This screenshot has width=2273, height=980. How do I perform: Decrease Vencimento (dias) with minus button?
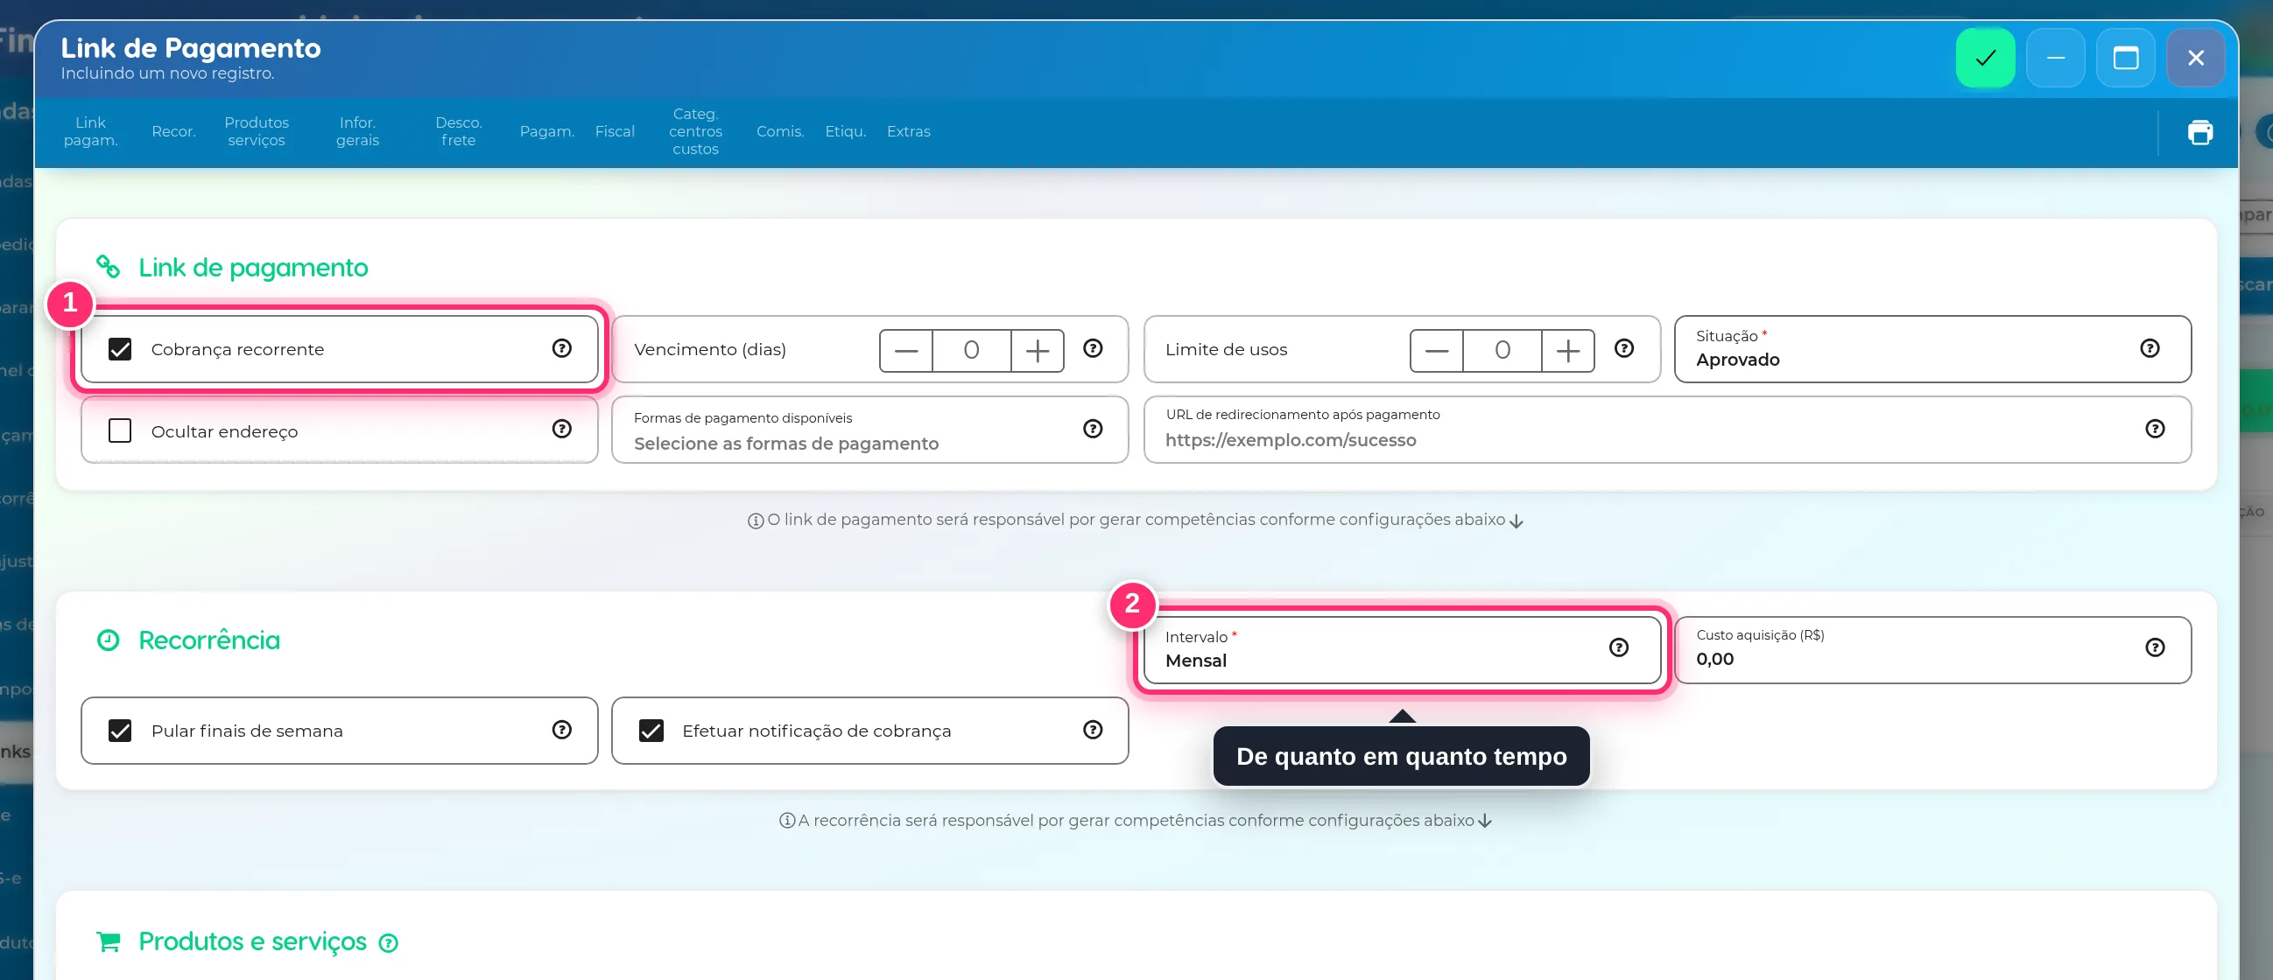[906, 351]
